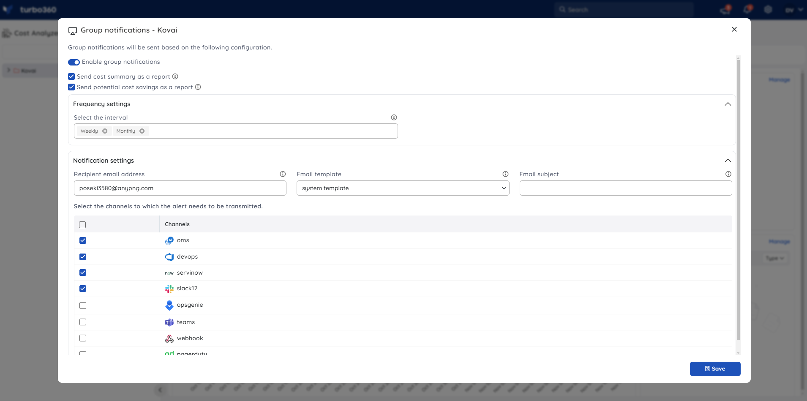This screenshot has height=401, width=807.
Task: Toggle Enable group notifications switch
Action: click(74, 62)
